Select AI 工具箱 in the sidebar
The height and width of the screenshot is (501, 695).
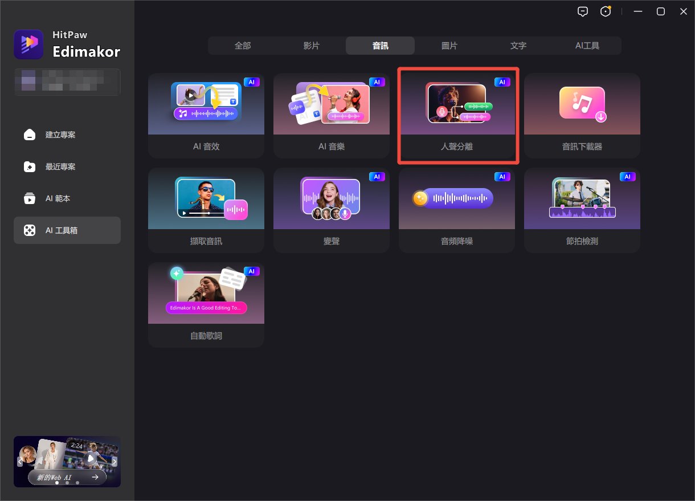click(67, 230)
